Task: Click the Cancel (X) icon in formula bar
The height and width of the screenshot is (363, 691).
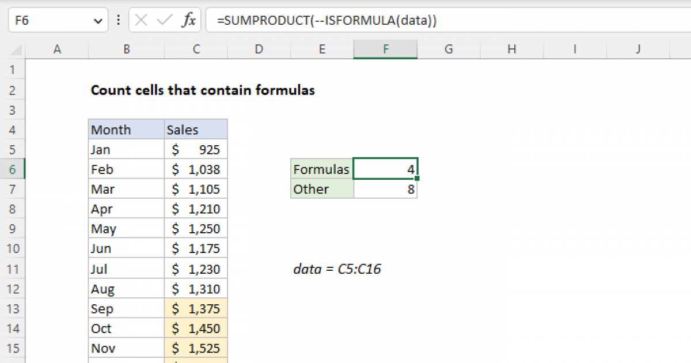Action: click(142, 21)
